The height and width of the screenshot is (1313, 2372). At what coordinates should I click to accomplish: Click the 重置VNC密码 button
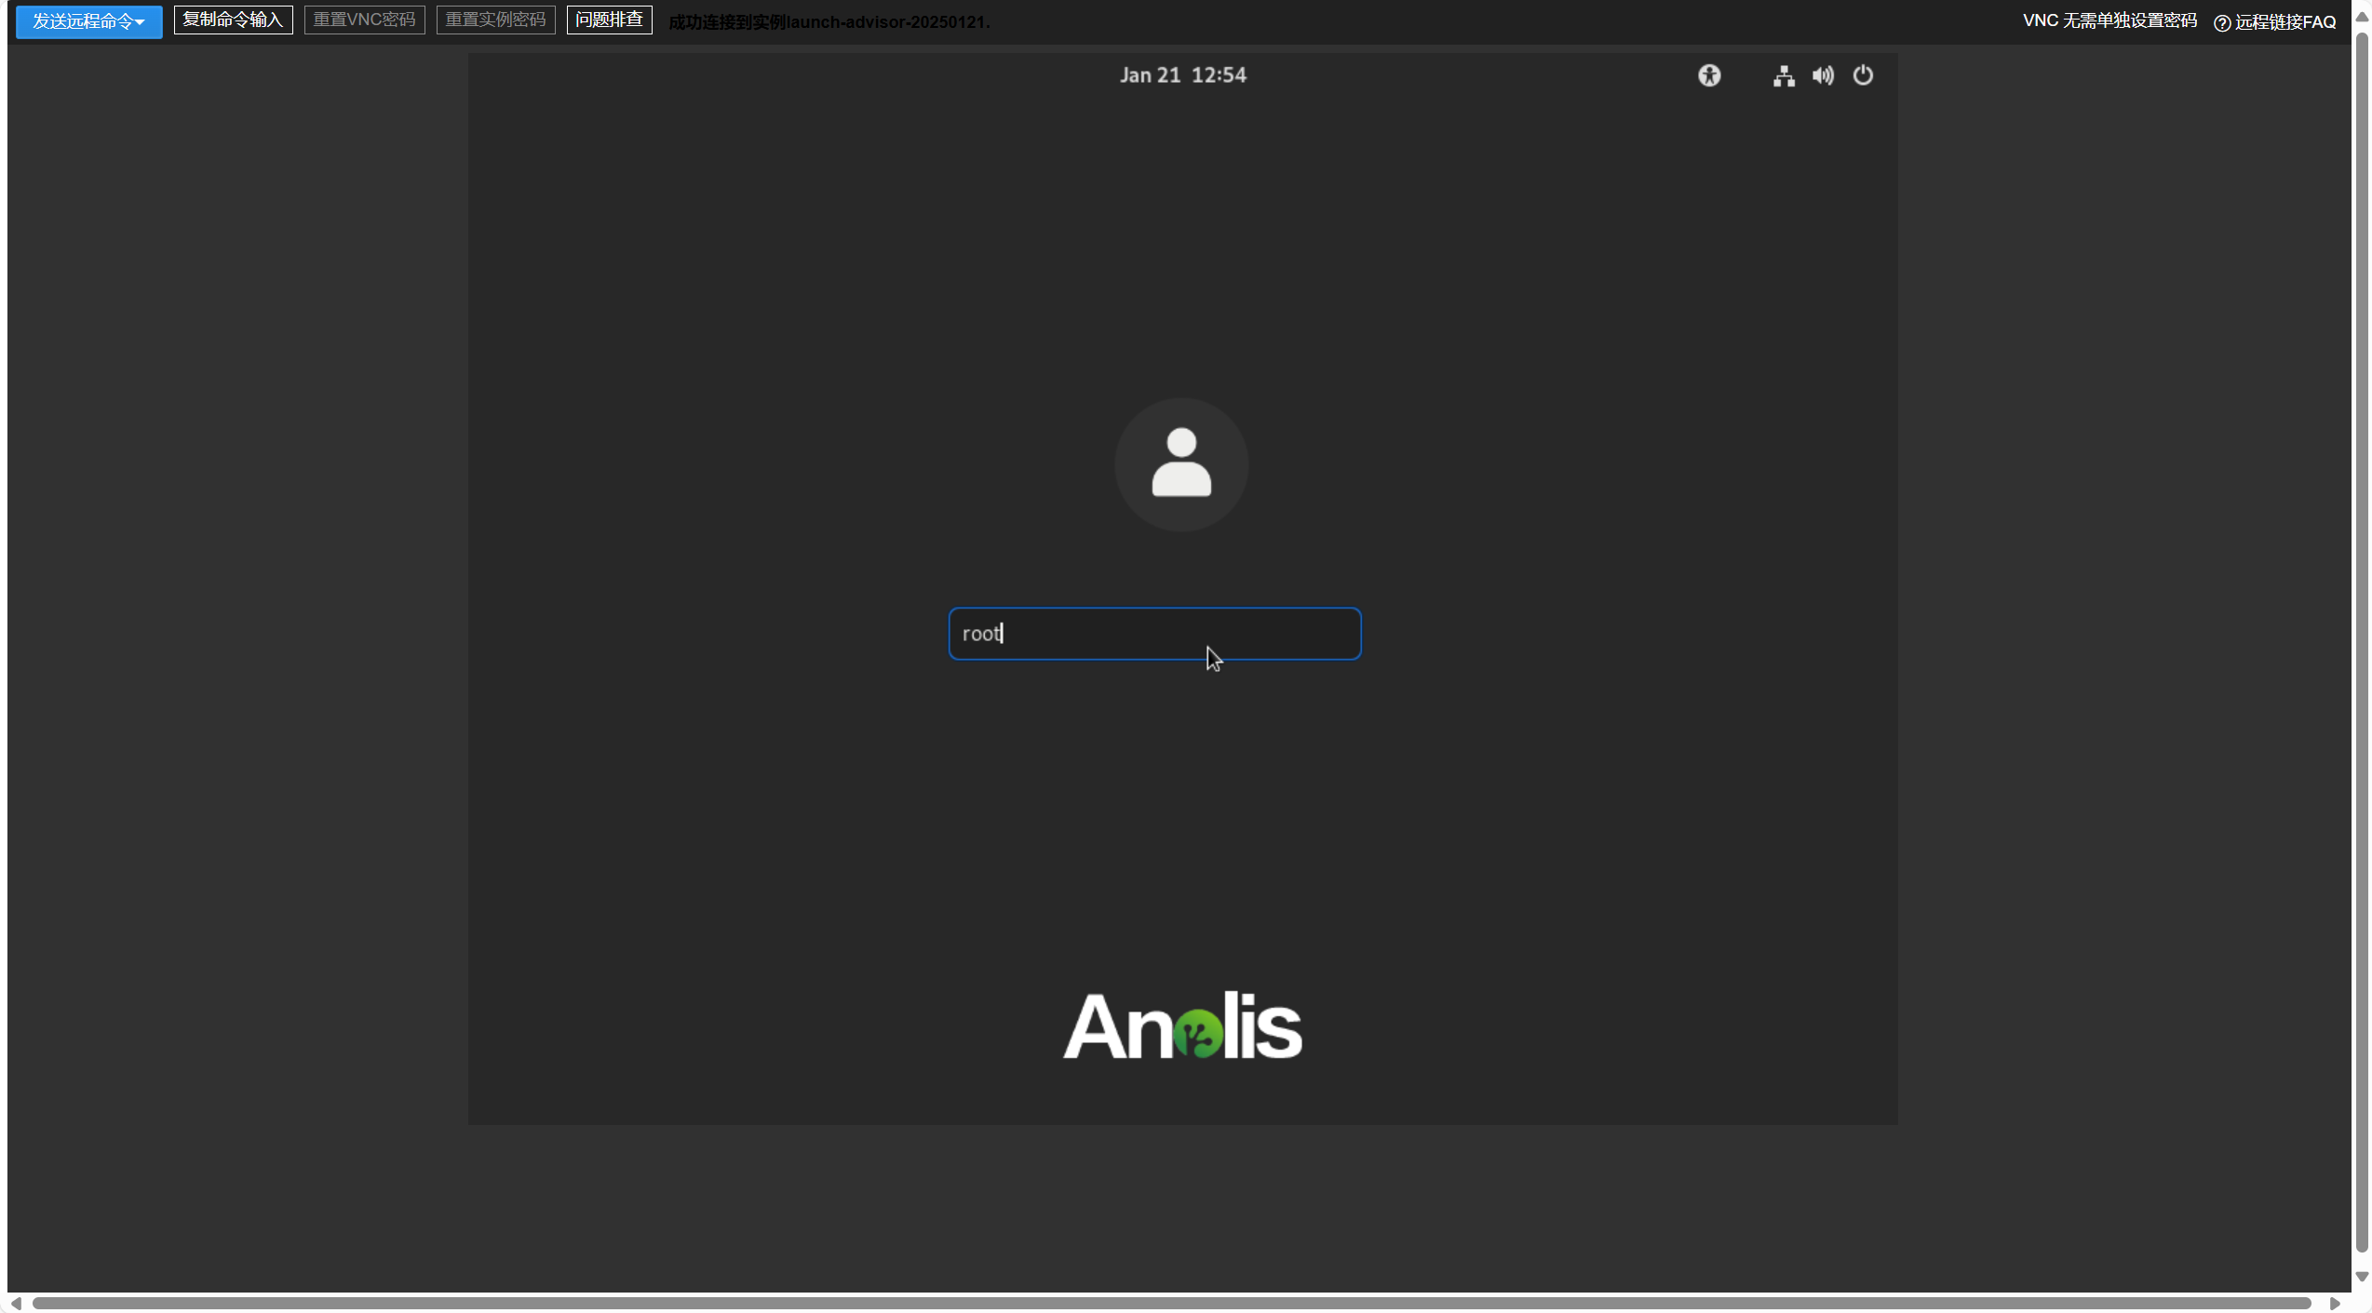tap(364, 20)
